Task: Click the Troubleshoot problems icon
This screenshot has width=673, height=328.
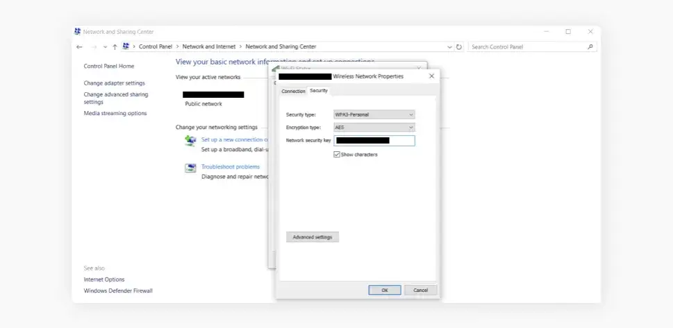Action: tap(190, 168)
